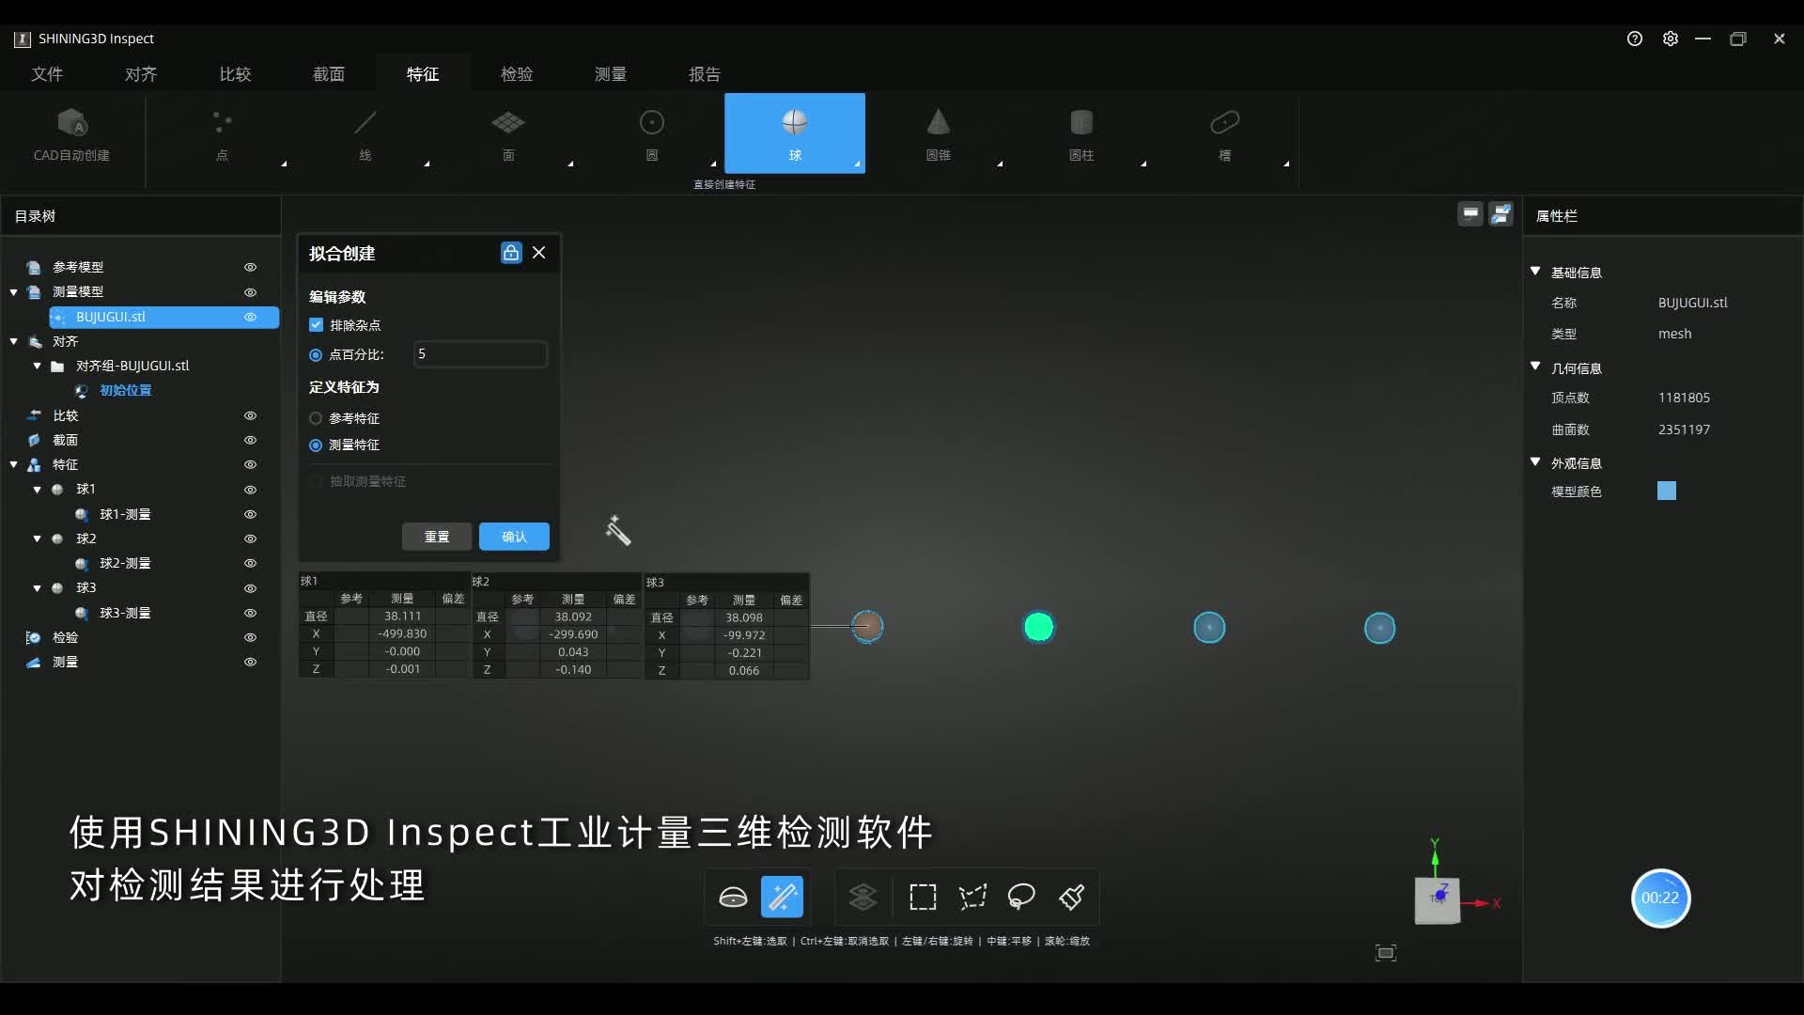Viewport: 1804px width, 1015px height.
Task: Collapse the 几何信息 properties section
Action: tap(1535, 367)
